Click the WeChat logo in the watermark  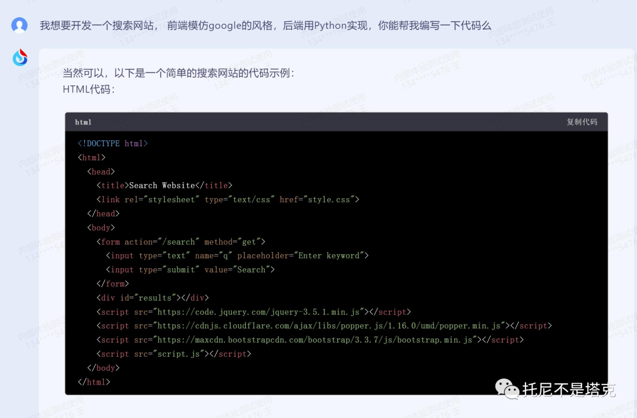(507, 388)
